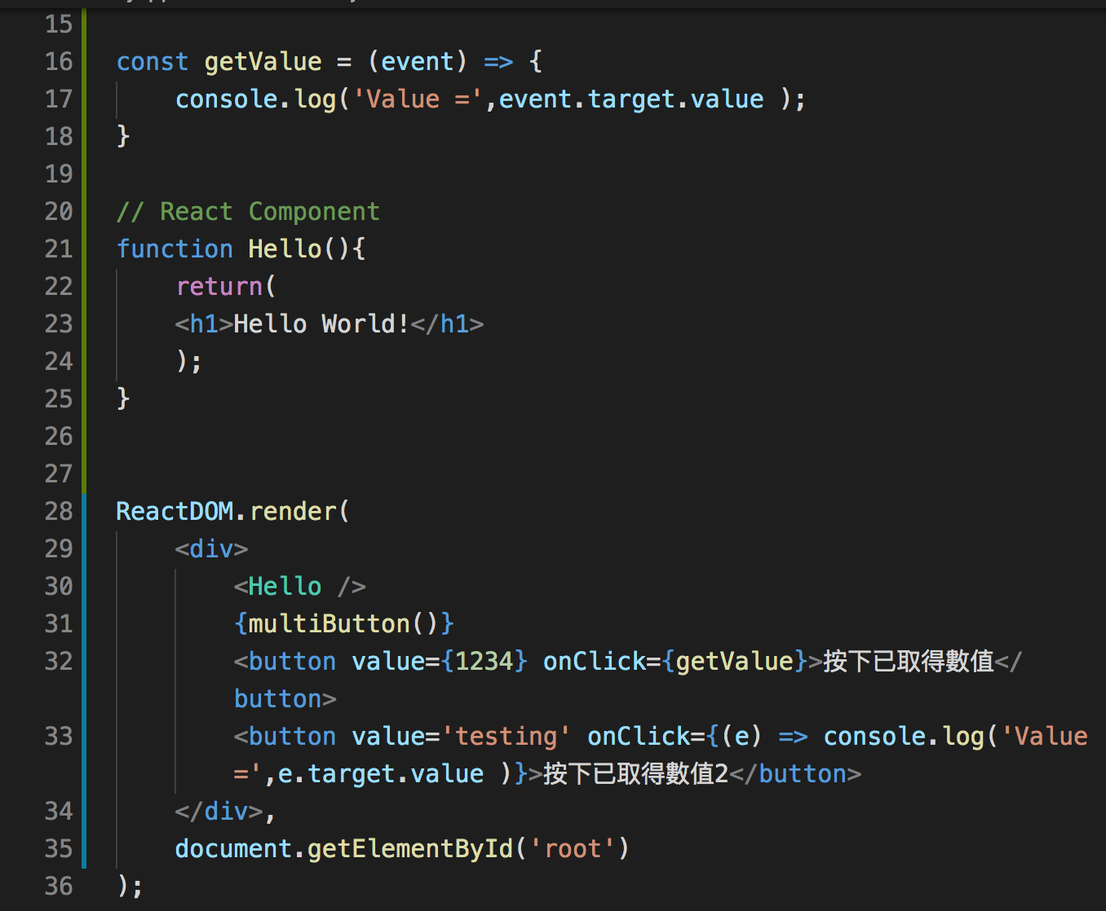This screenshot has height=911, width=1106.
Task: Click line number 32 in gutter
Action: (x=59, y=661)
